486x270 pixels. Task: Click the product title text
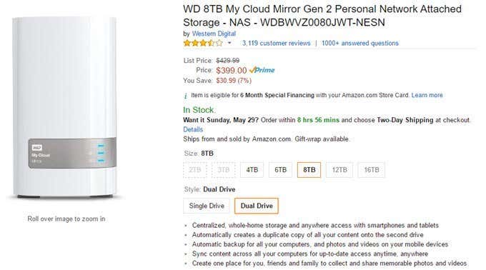(x=322, y=16)
